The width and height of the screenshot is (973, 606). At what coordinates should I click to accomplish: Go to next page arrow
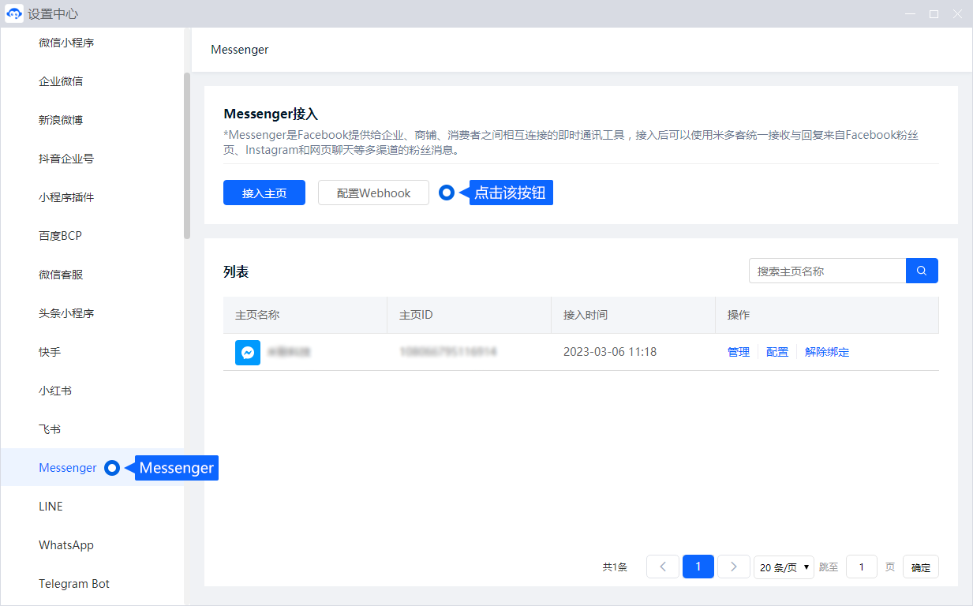[734, 567]
